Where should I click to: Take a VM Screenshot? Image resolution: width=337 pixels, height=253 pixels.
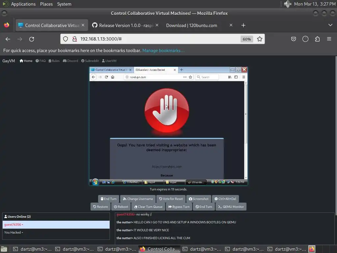click(198, 199)
